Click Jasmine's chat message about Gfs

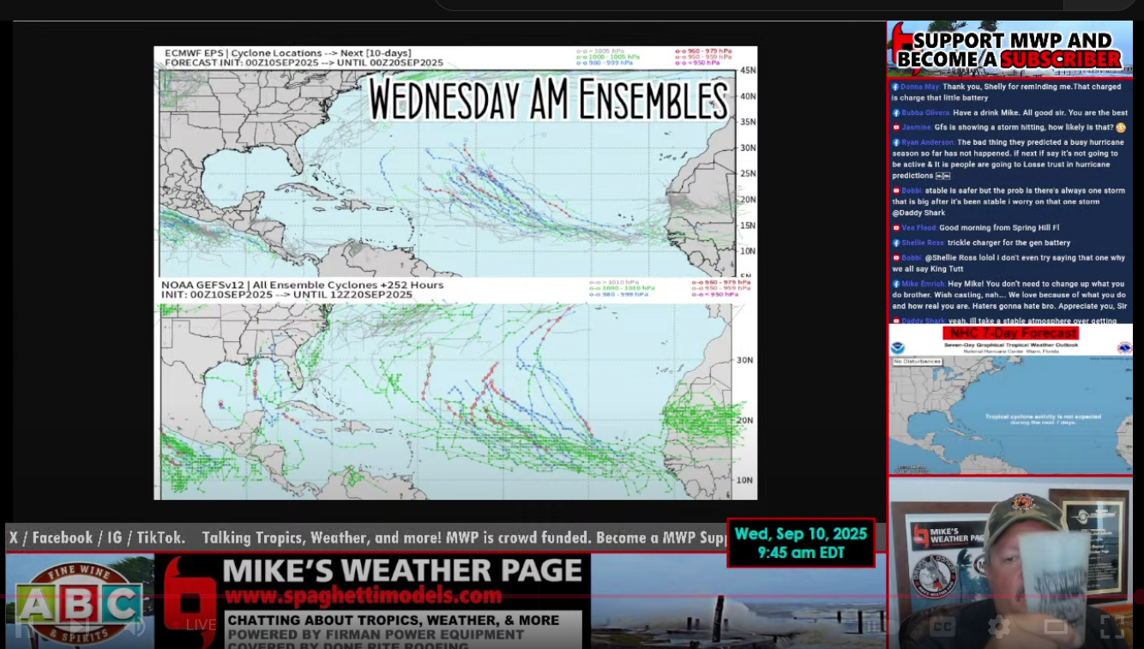1009,127
